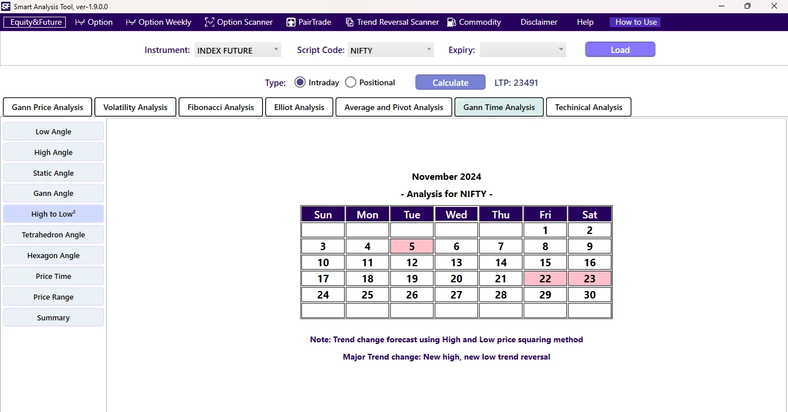The height and width of the screenshot is (412, 788).
Task: Show the Summary panel from the sidebar
Action: pos(53,317)
